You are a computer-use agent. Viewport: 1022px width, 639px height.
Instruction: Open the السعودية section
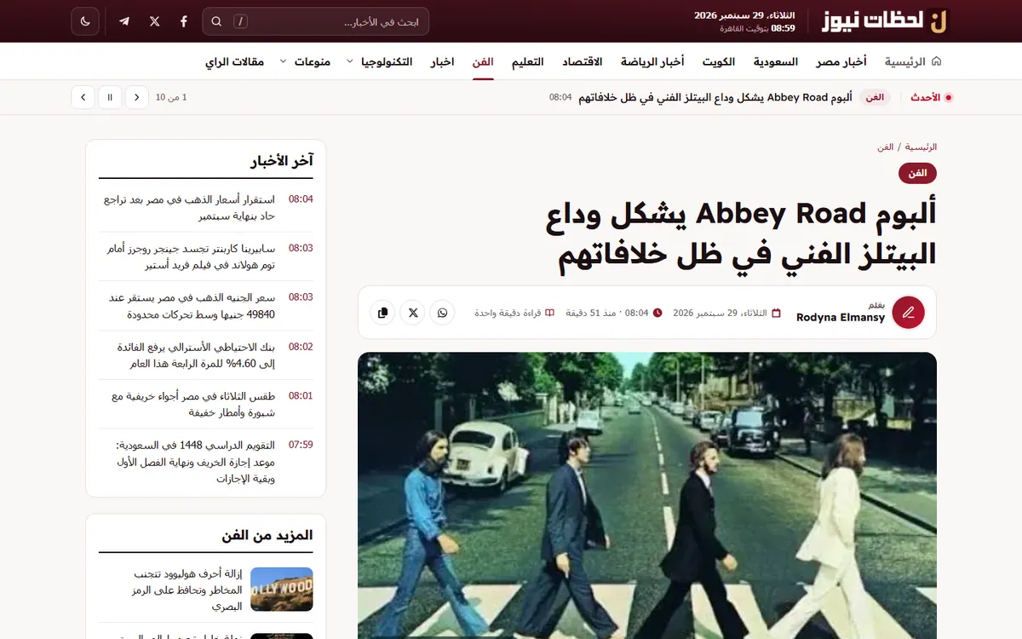[x=776, y=61]
